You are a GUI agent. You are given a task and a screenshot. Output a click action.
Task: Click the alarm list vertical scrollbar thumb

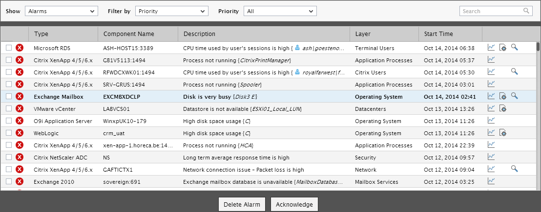pos(538,47)
